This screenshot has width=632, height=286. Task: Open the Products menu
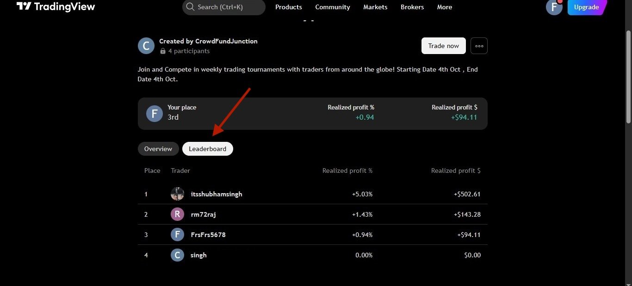click(x=288, y=7)
